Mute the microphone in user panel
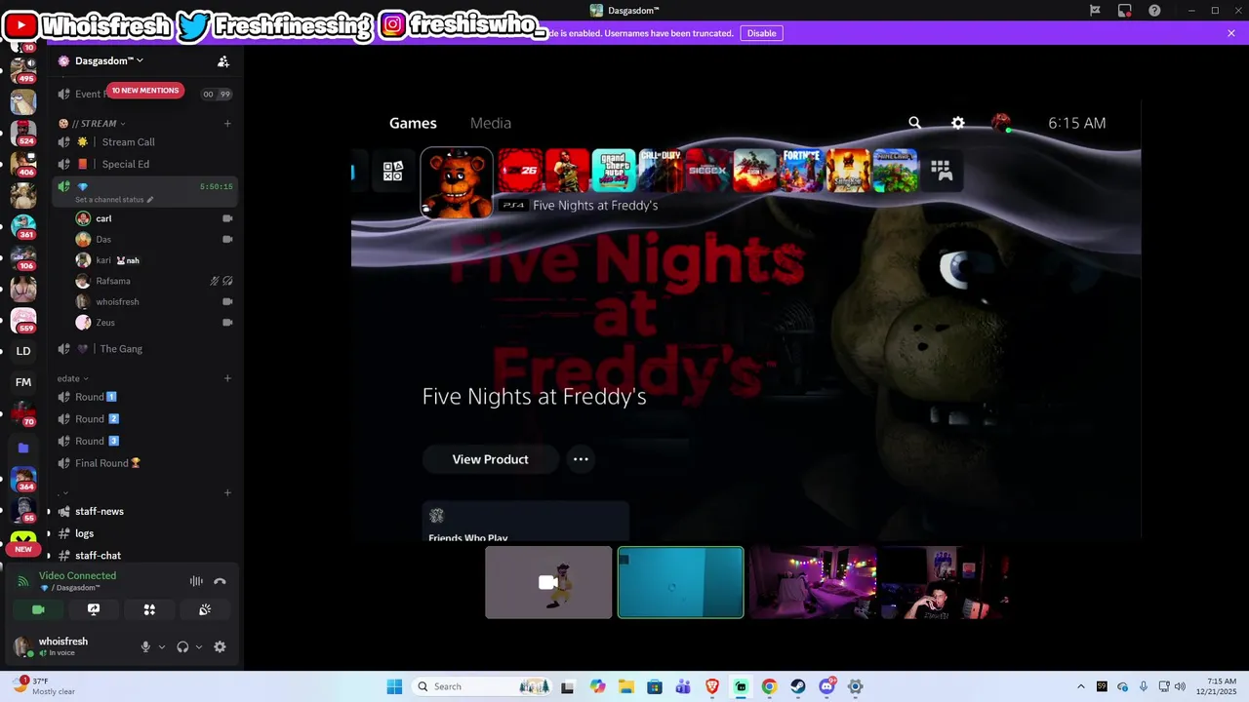 [x=145, y=646]
